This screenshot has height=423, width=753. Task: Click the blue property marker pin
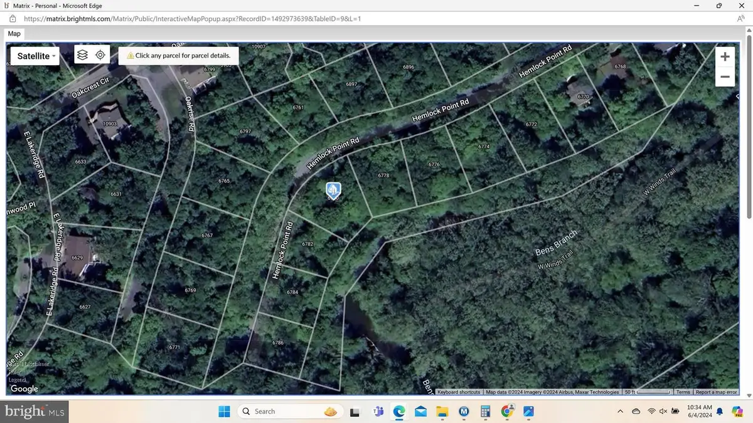pos(333,190)
